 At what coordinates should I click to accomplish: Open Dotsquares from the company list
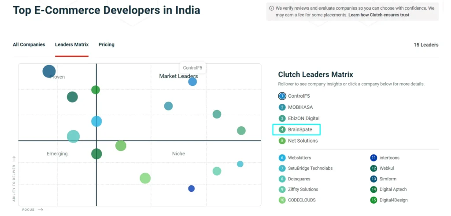point(295,179)
